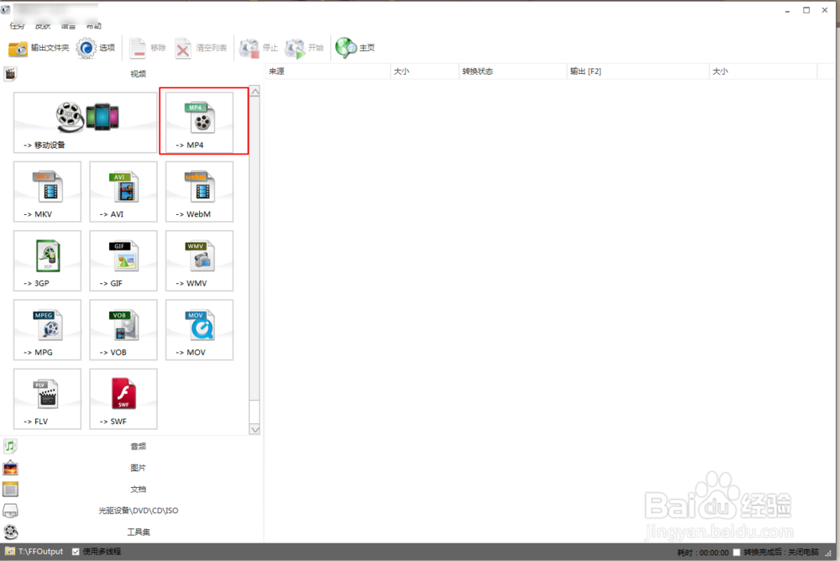Click the 来源 source column header
The height and width of the screenshot is (561, 840).
pos(328,71)
